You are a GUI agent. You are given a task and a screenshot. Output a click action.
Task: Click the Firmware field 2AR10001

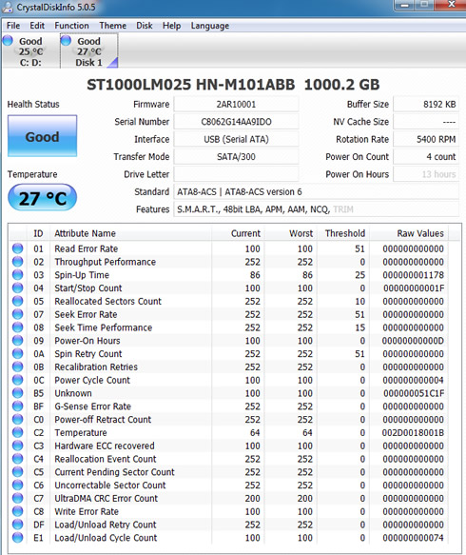[236, 105]
